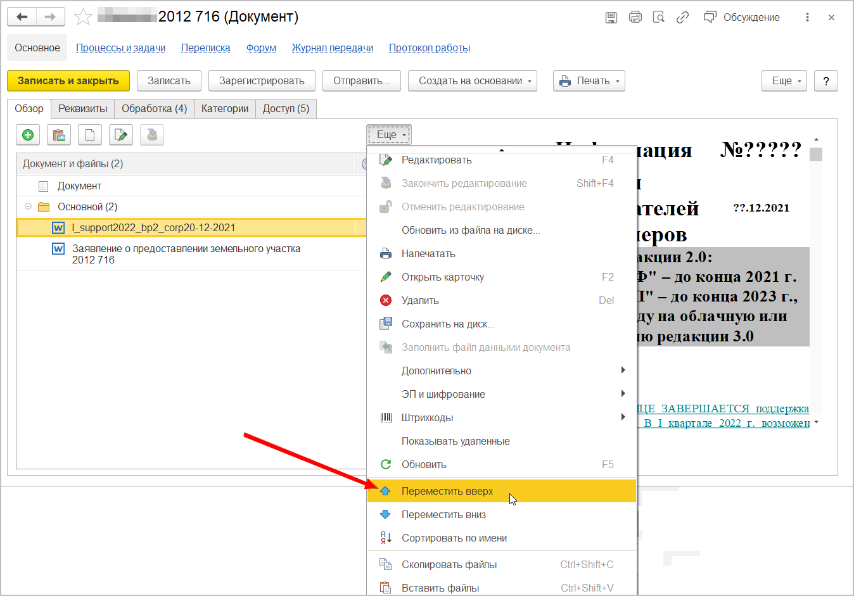Get link with the chain icon
The height and width of the screenshot is (596, 854).
[682, 18]
